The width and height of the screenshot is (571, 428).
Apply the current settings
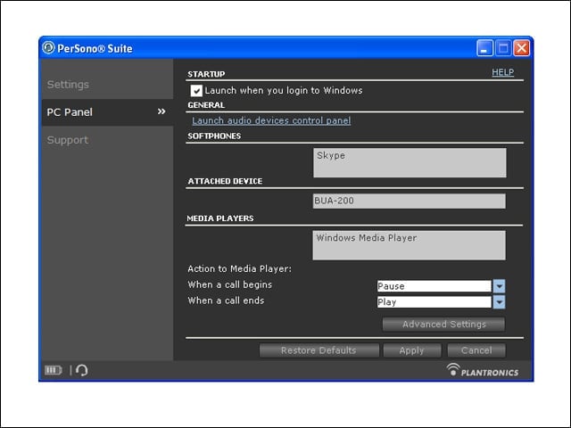click(412, 350)
